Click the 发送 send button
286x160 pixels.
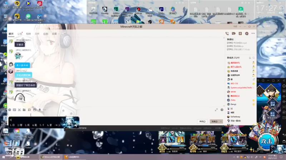coord(214,121)
